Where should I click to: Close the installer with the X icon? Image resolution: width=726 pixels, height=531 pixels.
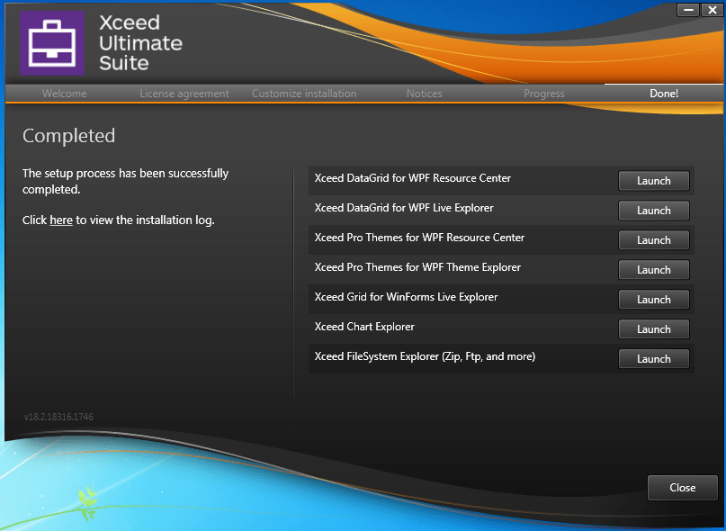click(x=713, y=10)
